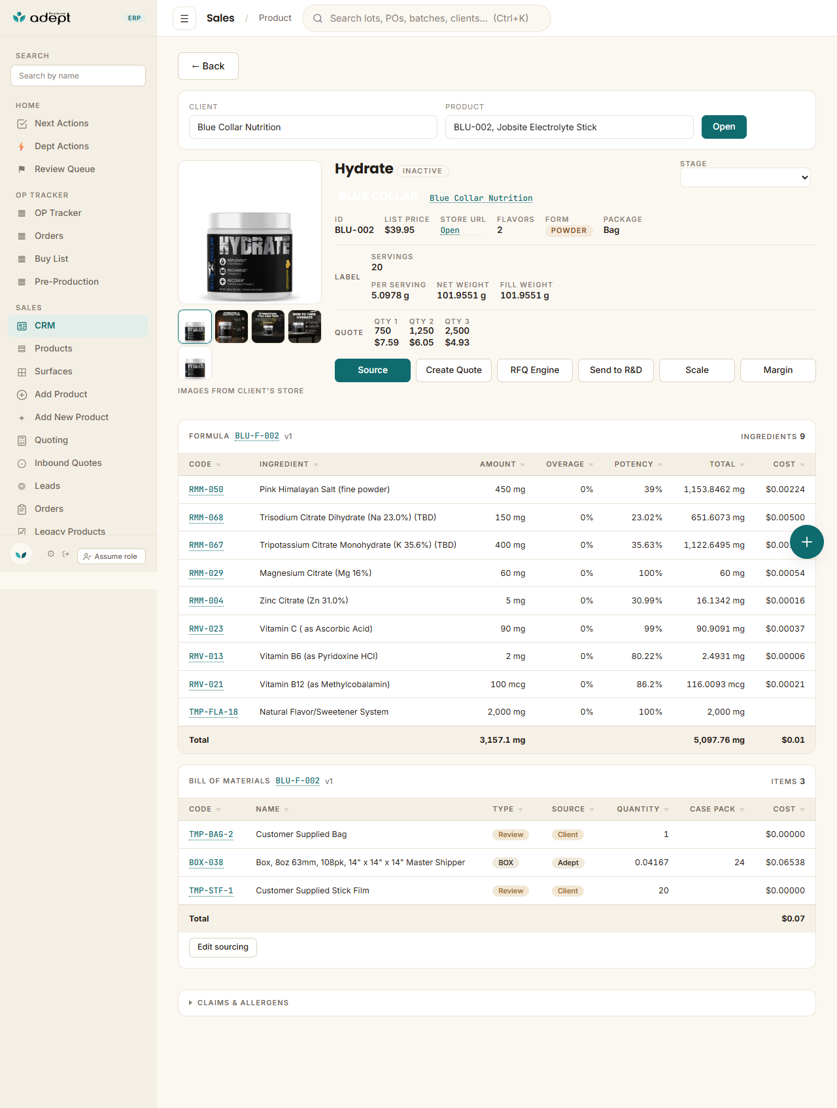837x1108 pixels.
Task: Open Quoting in the sidebar
Action: (x=78, y=440)
